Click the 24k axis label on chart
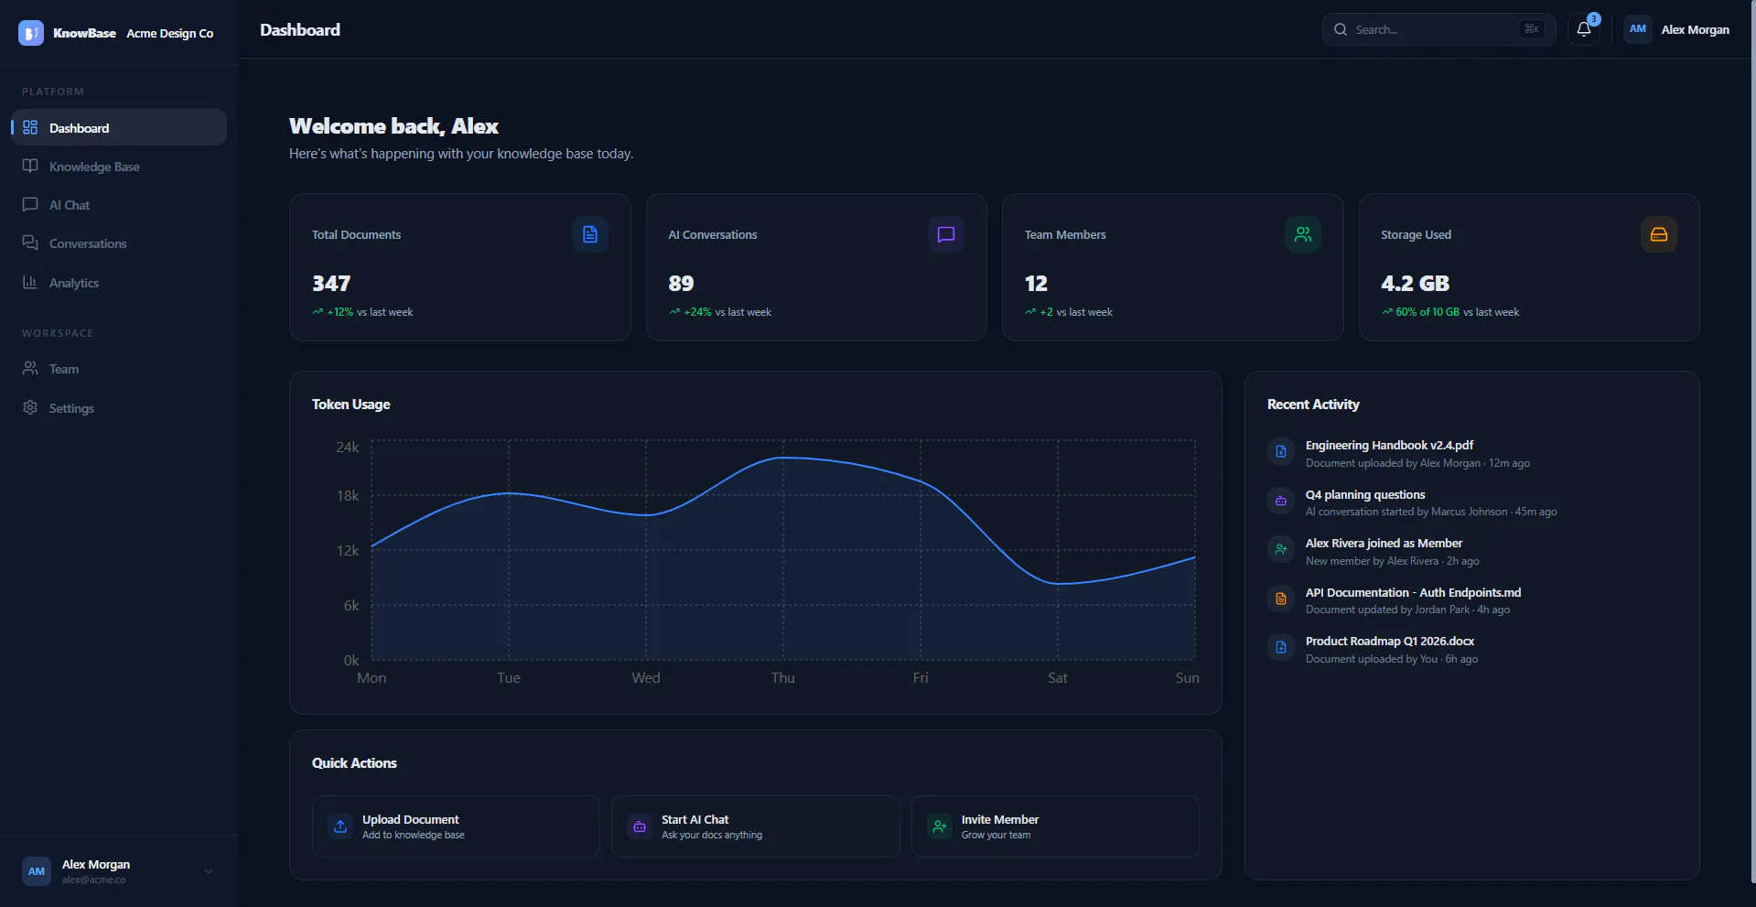 (348, 448)
